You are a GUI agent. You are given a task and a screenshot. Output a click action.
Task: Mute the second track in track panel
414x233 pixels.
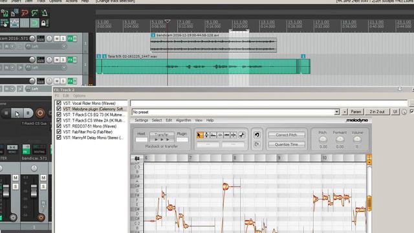[x=57, y=60]
